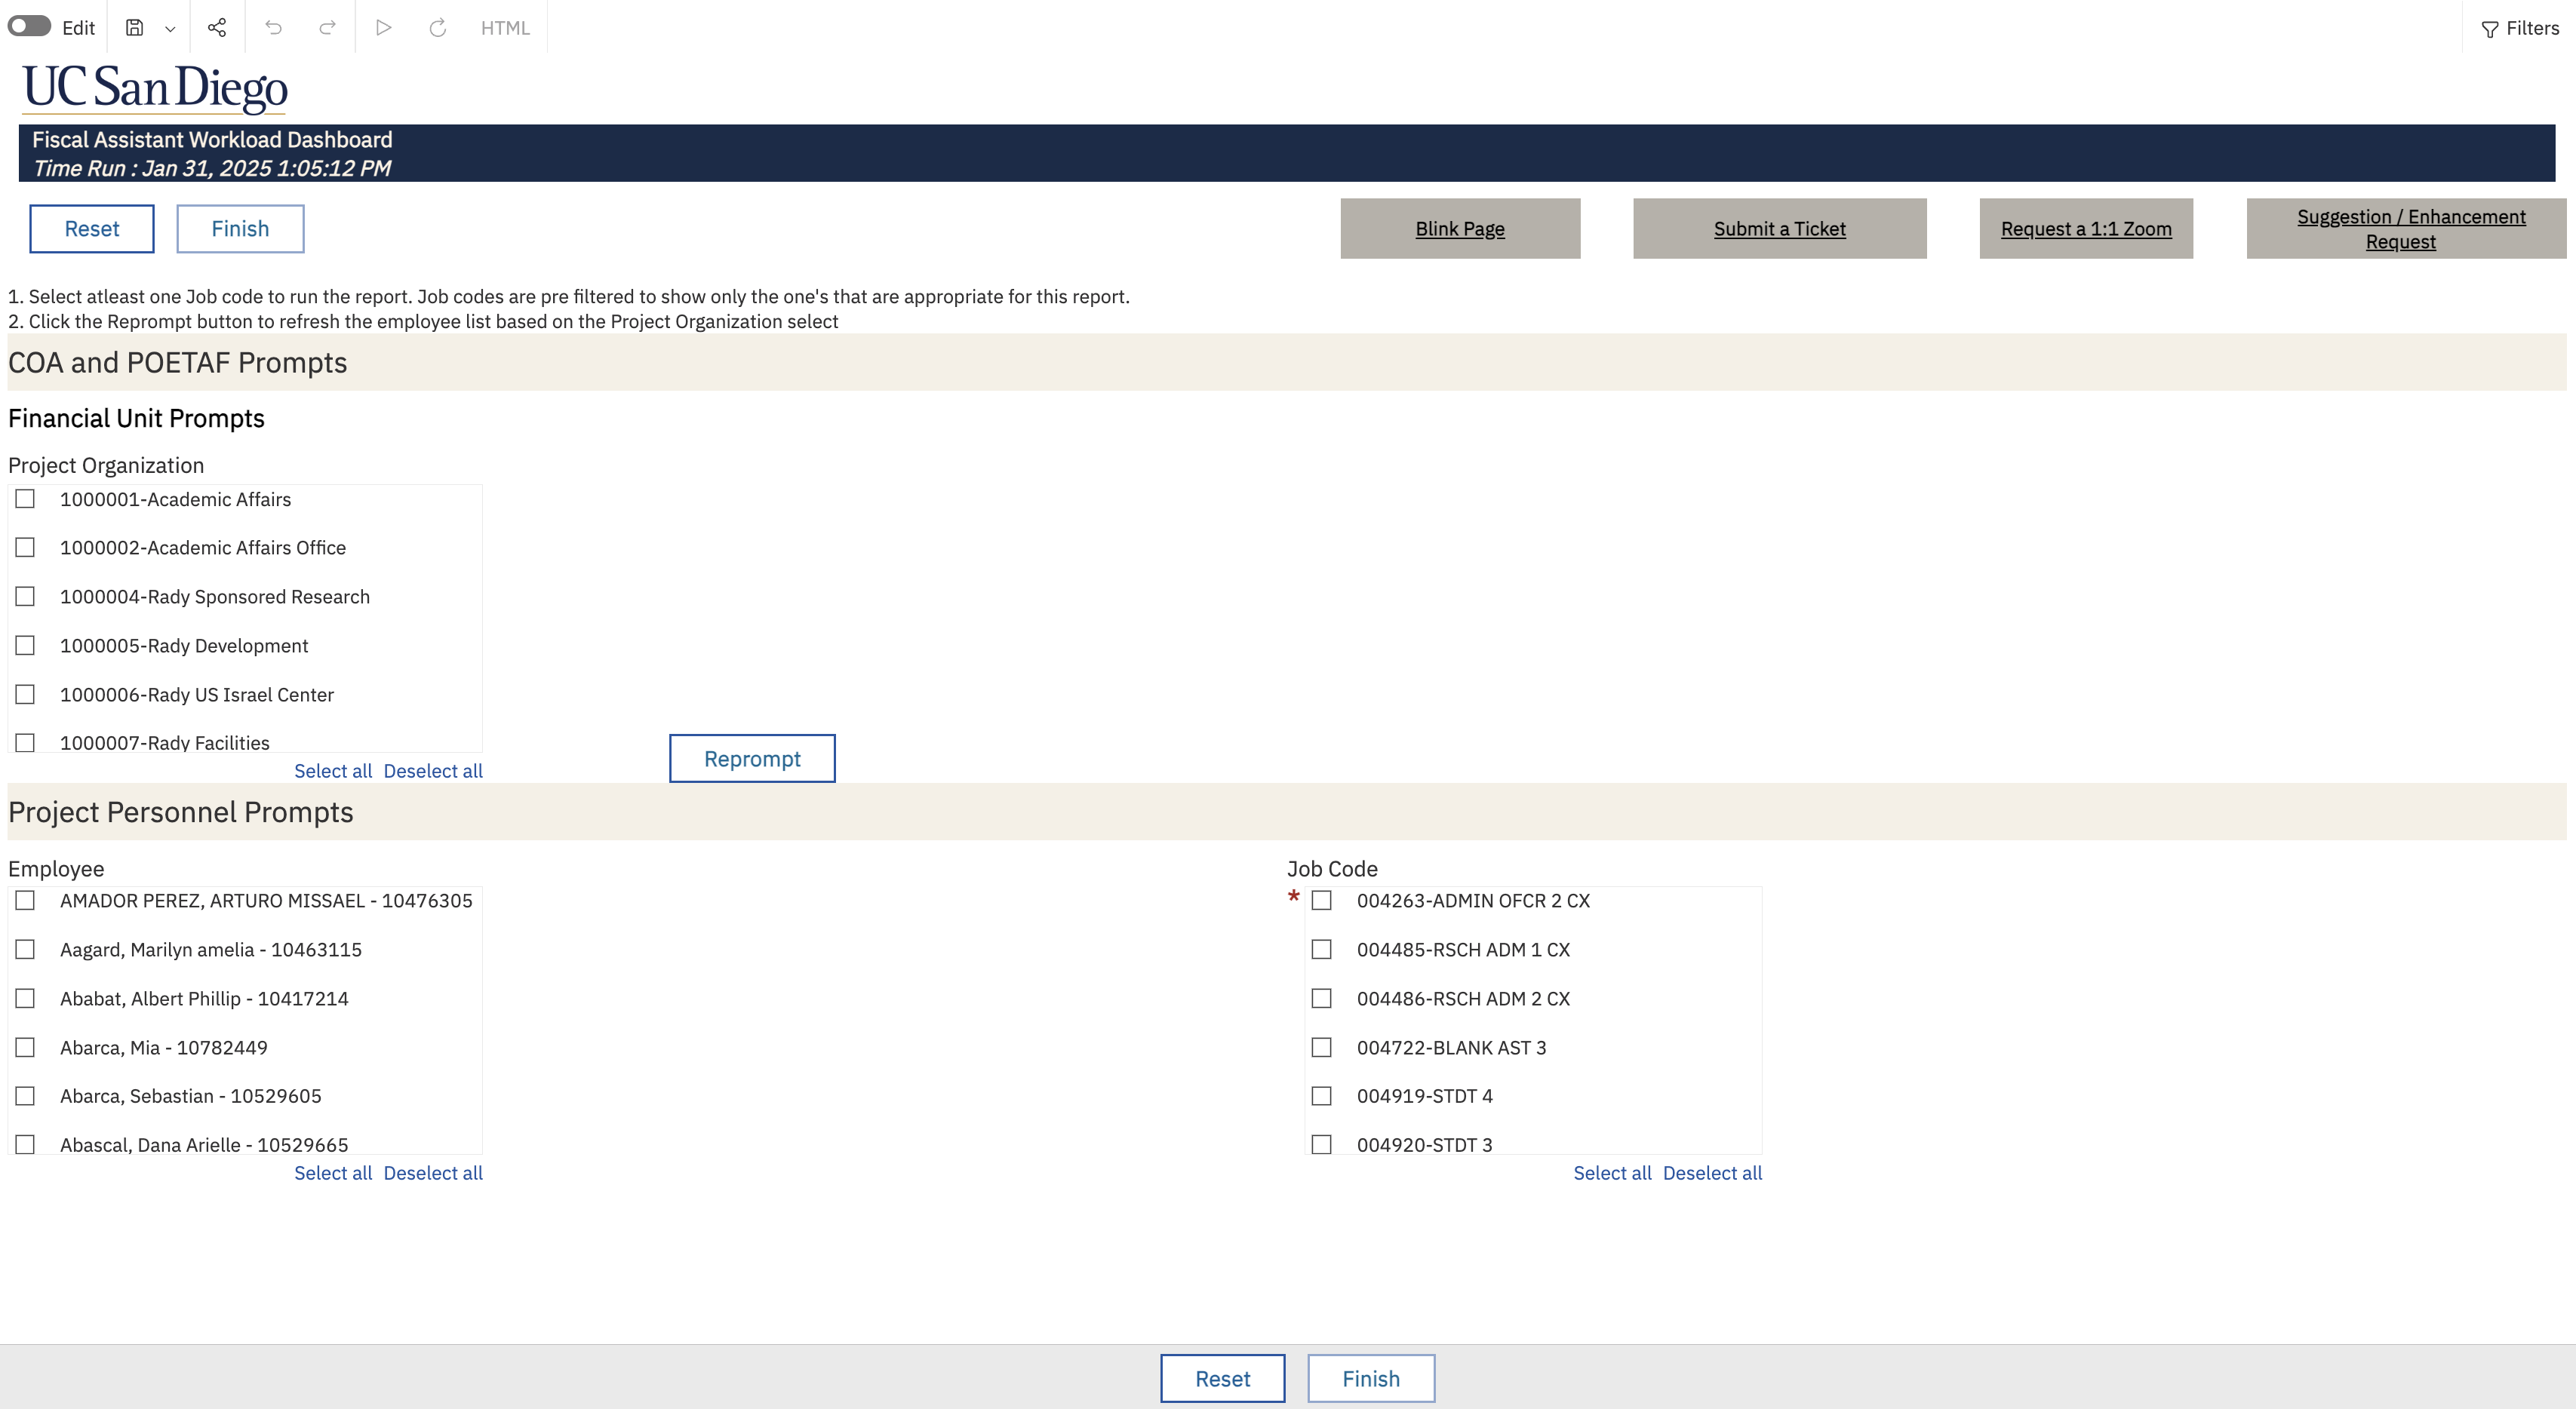Click the Refresh icon

[x=437, y=27]
